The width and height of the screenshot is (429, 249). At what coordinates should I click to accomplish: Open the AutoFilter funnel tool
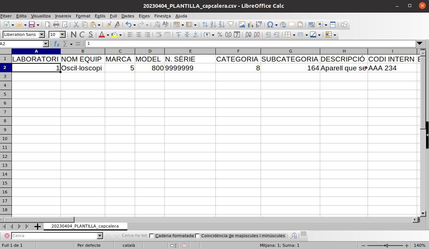tap(231, 25)
